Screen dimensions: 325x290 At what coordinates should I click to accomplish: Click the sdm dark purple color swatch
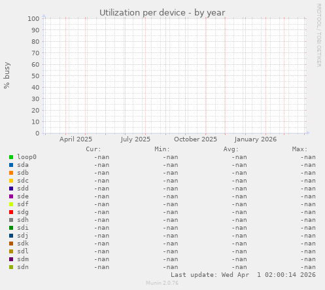[11, 259]
